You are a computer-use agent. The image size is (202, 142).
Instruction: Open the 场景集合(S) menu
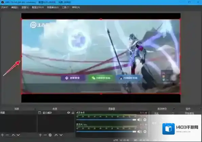click(x=53, y=7)
